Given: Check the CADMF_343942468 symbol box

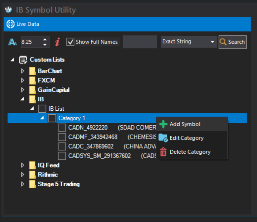Looking at the screenshot, I should pyautogui.click(x=62, y=137).
